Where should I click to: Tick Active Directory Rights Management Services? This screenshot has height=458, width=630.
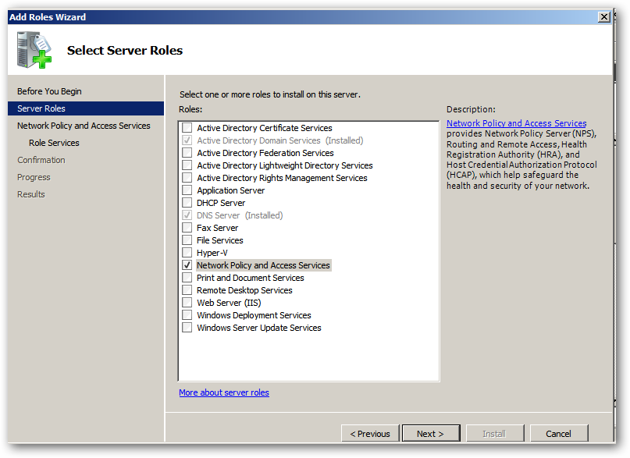click(187, 178)
